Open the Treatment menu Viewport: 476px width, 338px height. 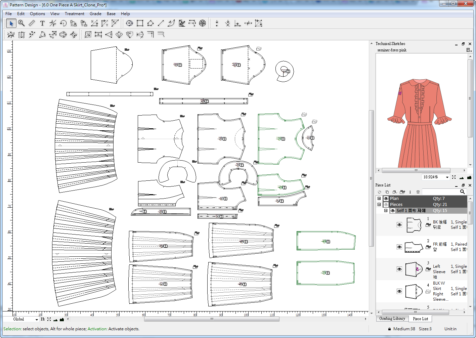(74, 14)
